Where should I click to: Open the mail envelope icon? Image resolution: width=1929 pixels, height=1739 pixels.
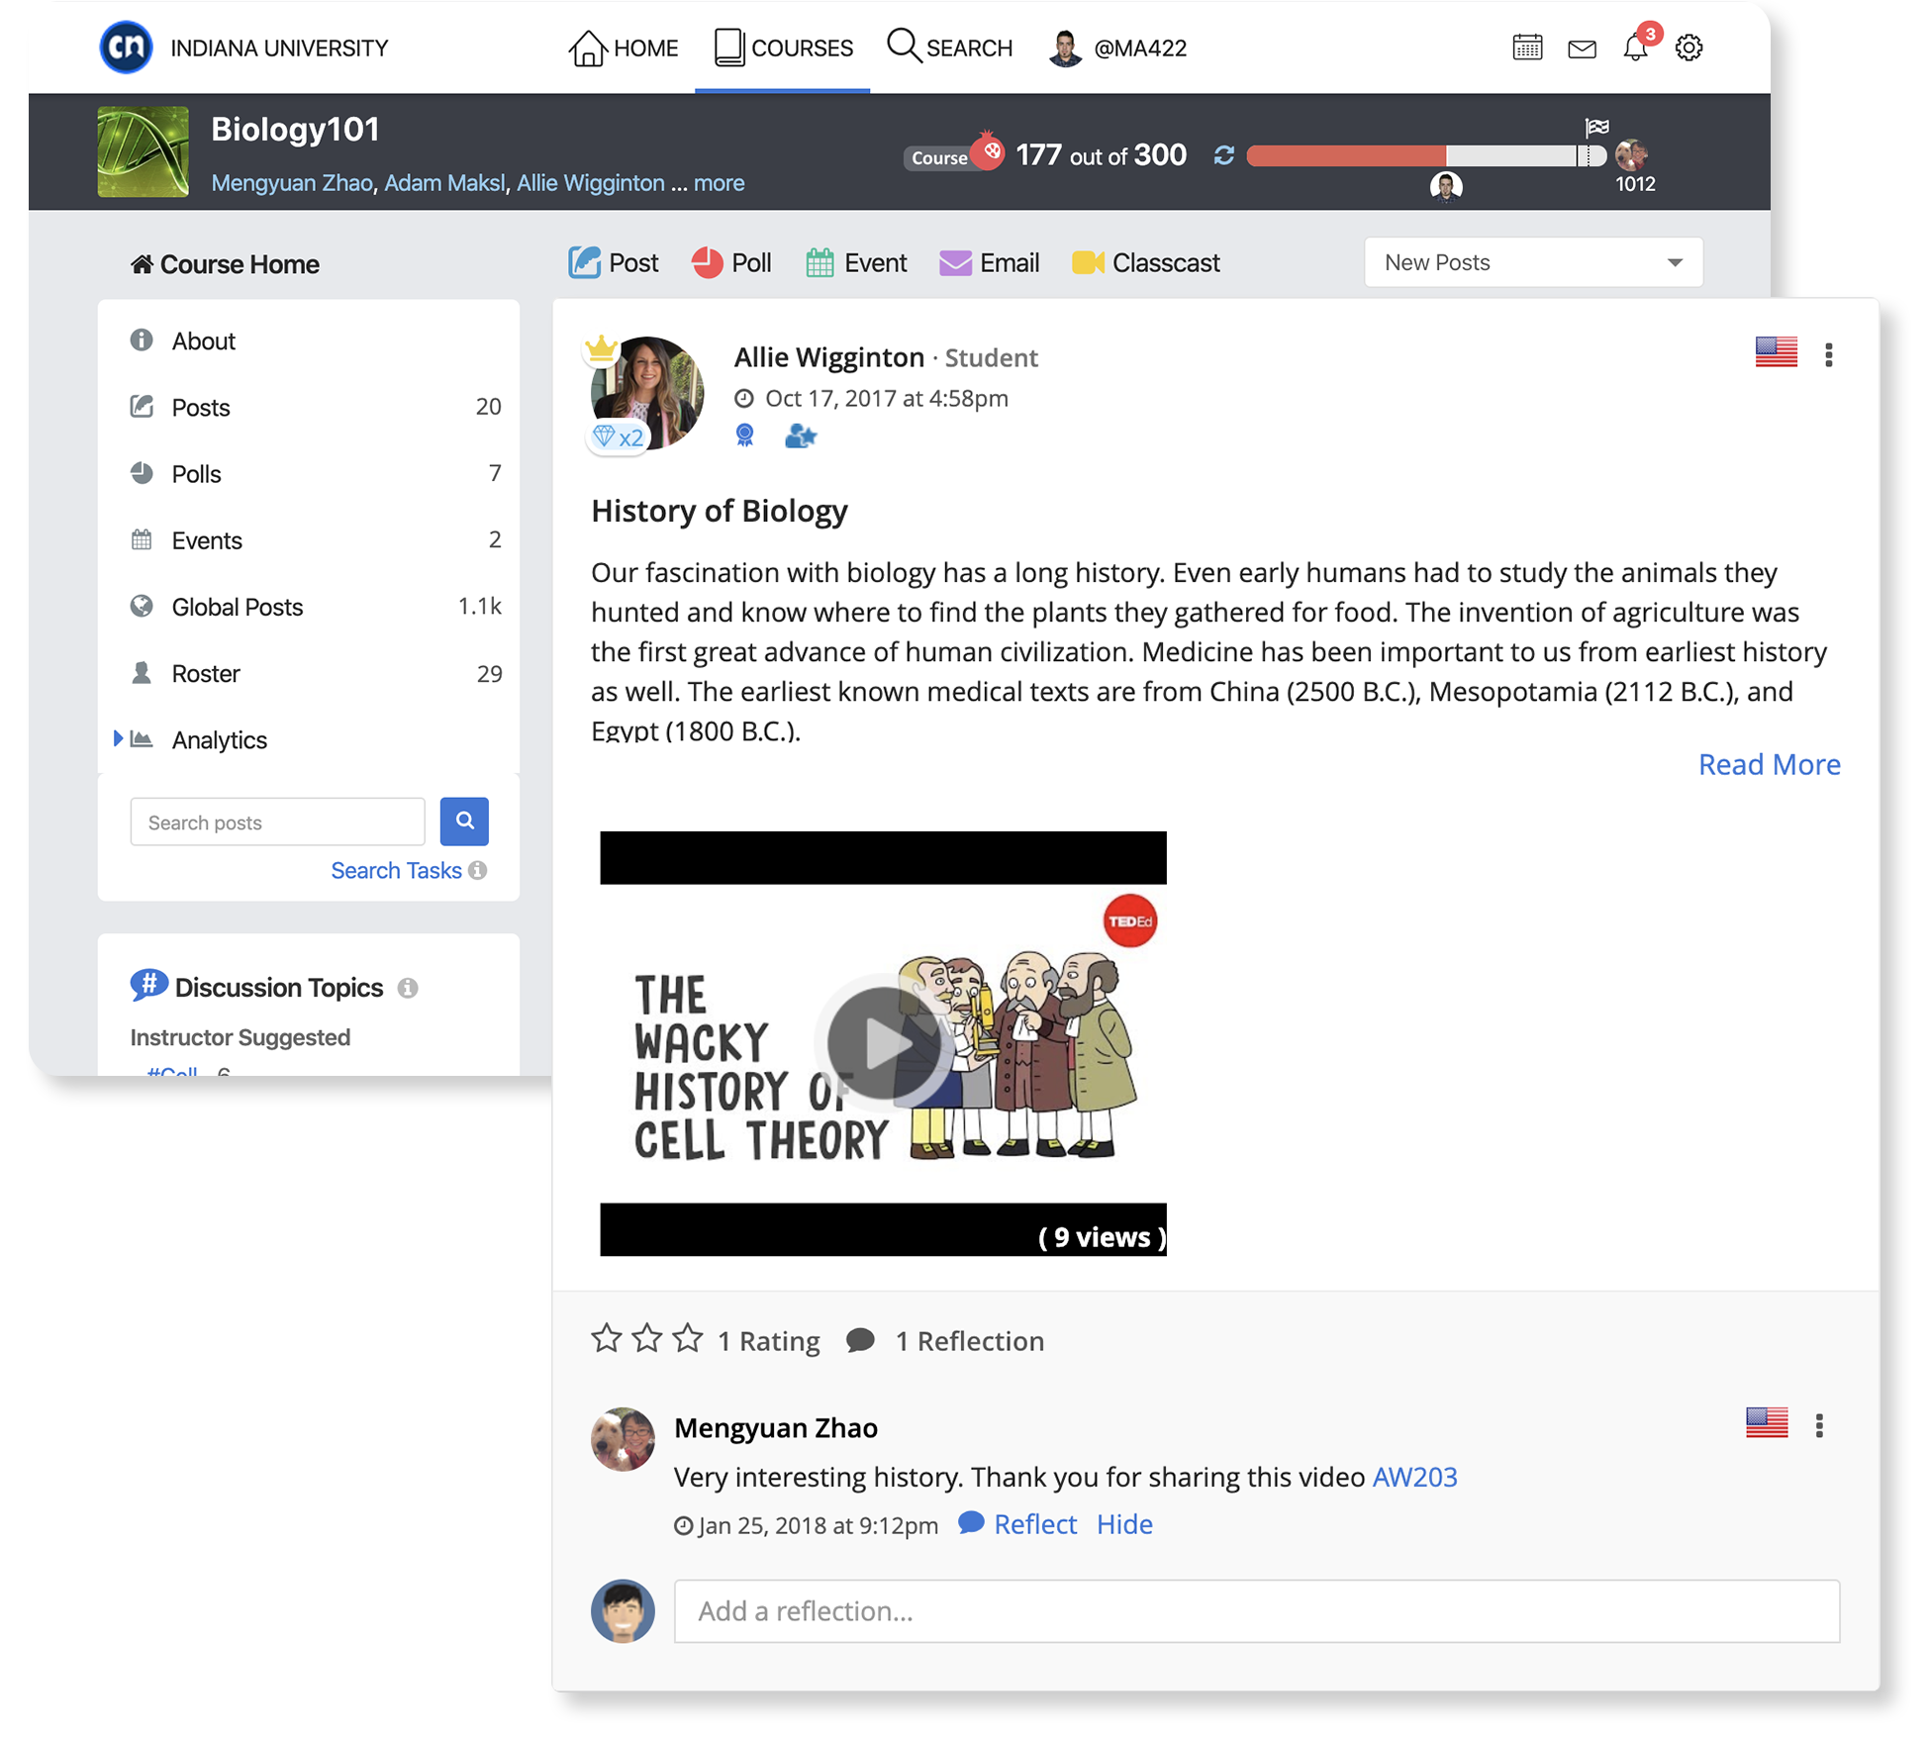(x=1582, y=48)
